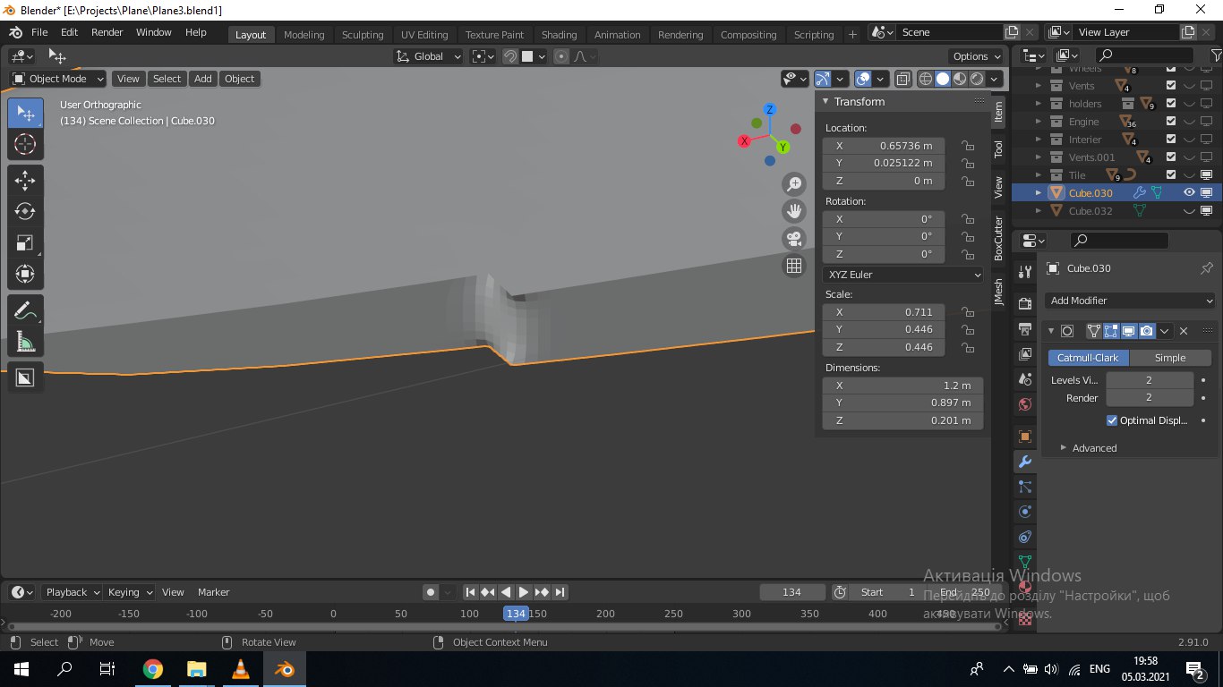This screenshot has height=687, width=1223.
Task: Toggle modifier render camera display
Action: coord(1147,331)
